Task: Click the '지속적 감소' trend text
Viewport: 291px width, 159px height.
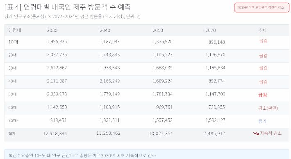Action: (271, 133)
